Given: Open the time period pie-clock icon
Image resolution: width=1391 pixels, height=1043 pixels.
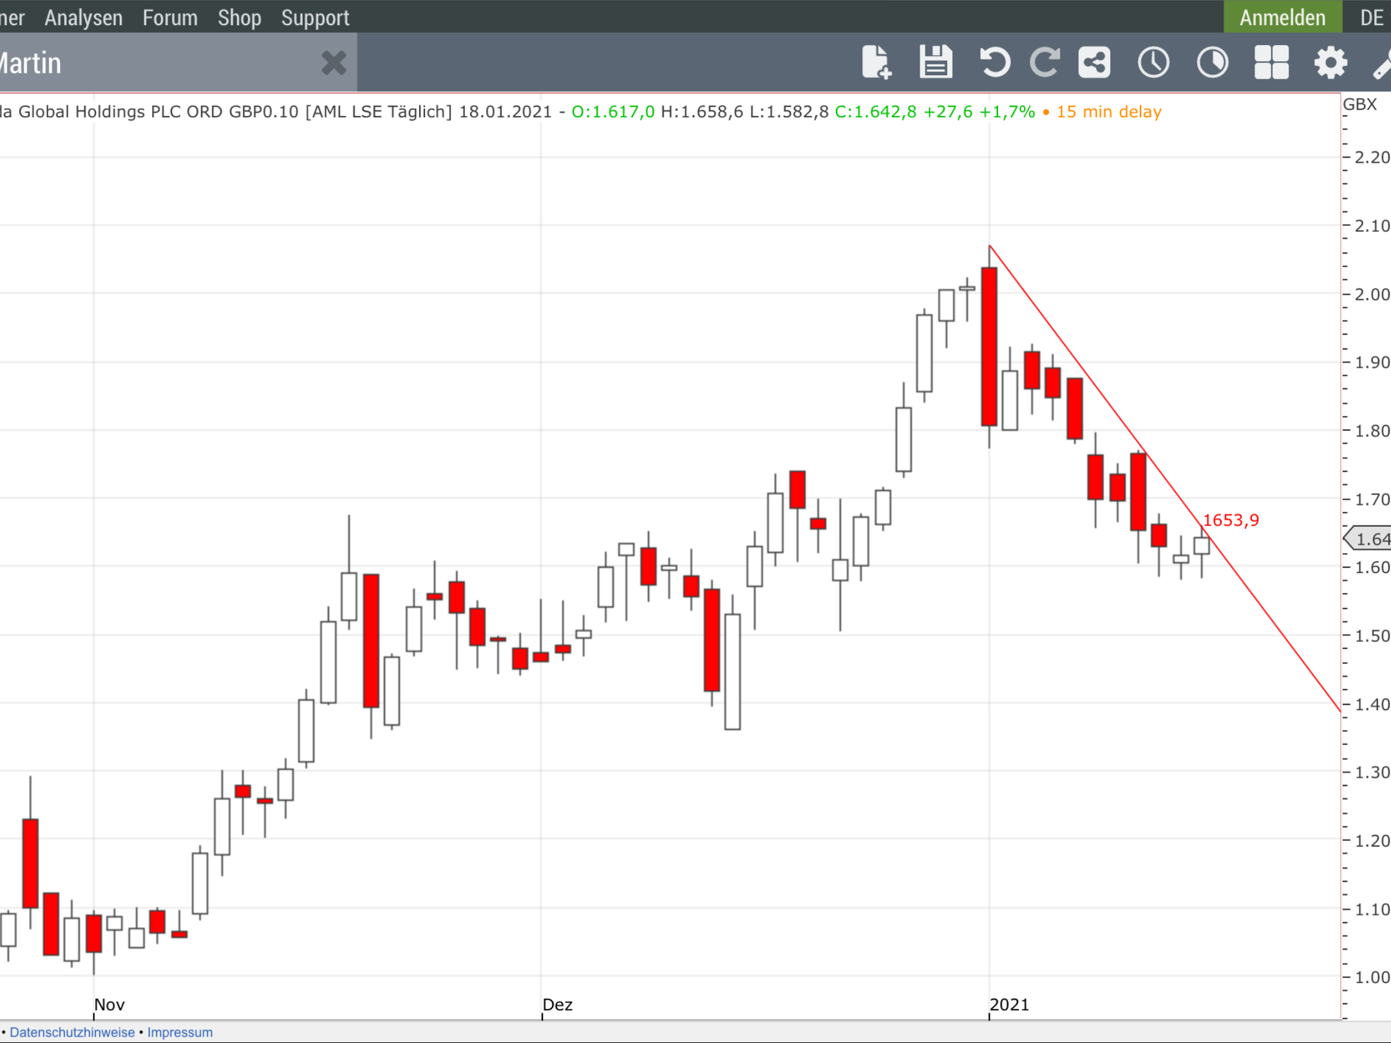Looking at the screenshot, I should point(1212,62).
